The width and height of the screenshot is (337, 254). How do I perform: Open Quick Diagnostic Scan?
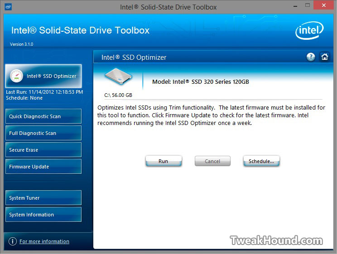(x=43, y=116)
